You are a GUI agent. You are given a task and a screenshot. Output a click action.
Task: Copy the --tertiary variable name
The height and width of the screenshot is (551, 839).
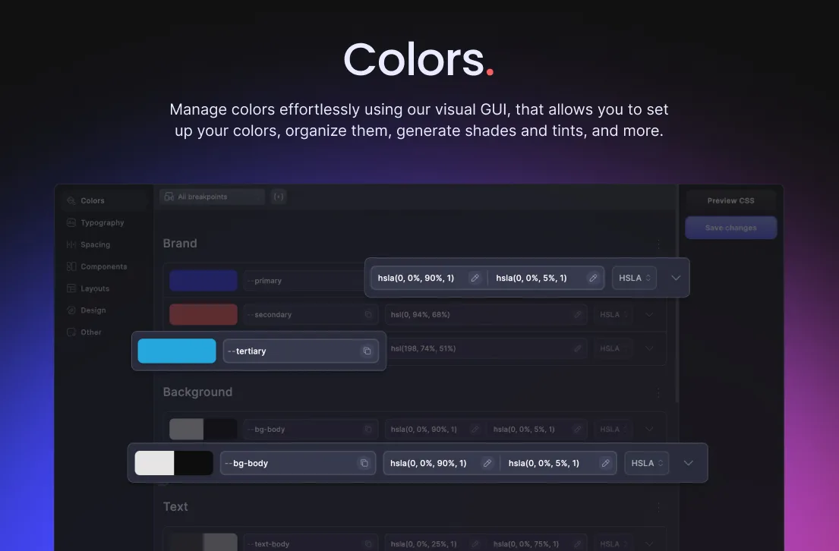(x=367, y=351)
